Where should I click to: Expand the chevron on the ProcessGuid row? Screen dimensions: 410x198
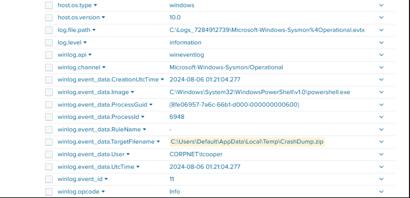tap(381, 105)
